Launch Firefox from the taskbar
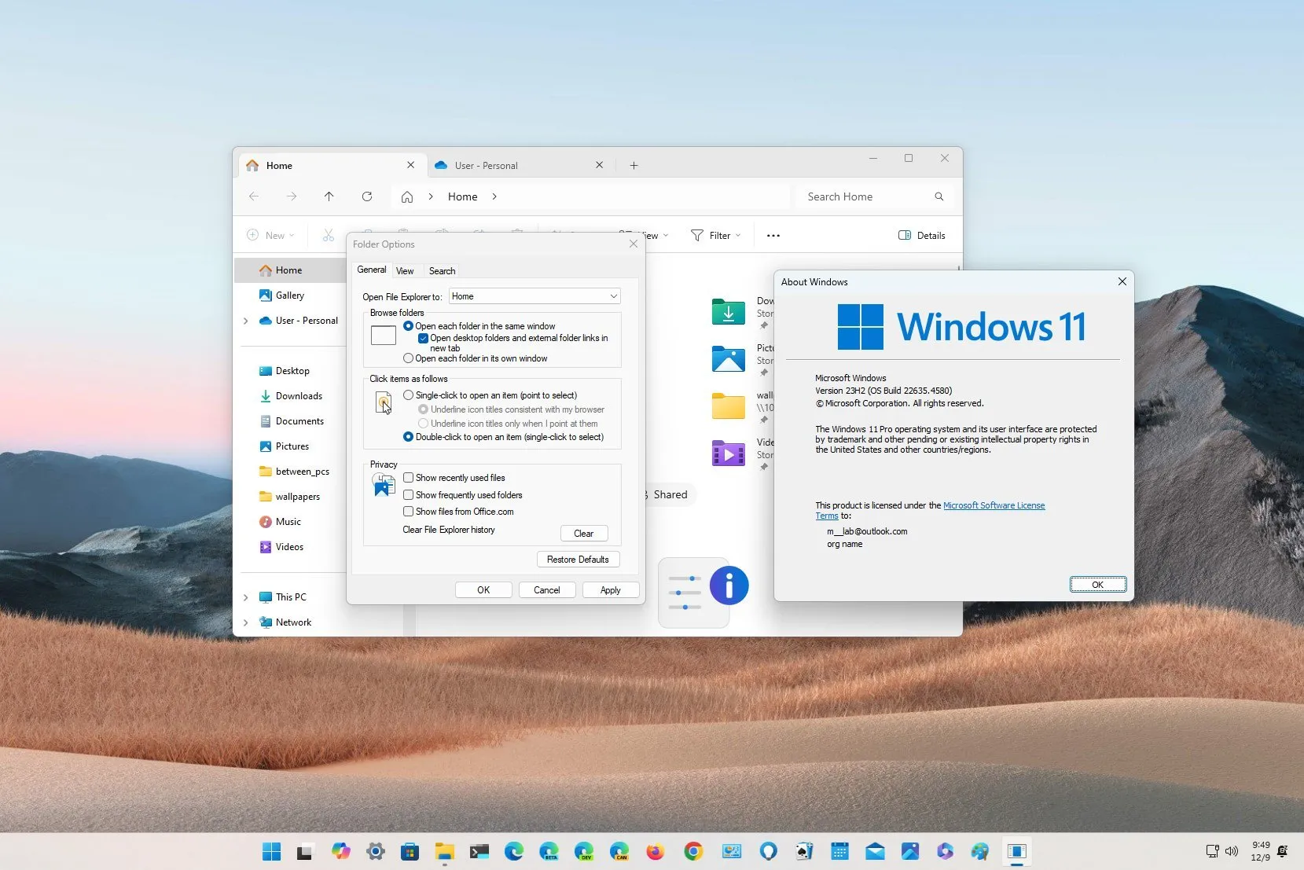Screen dimensions: 1304x870 click(x=656, y=851)
